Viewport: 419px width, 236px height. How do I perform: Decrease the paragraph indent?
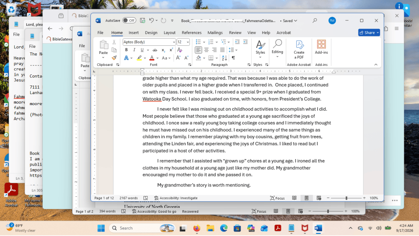pos(237,42)
